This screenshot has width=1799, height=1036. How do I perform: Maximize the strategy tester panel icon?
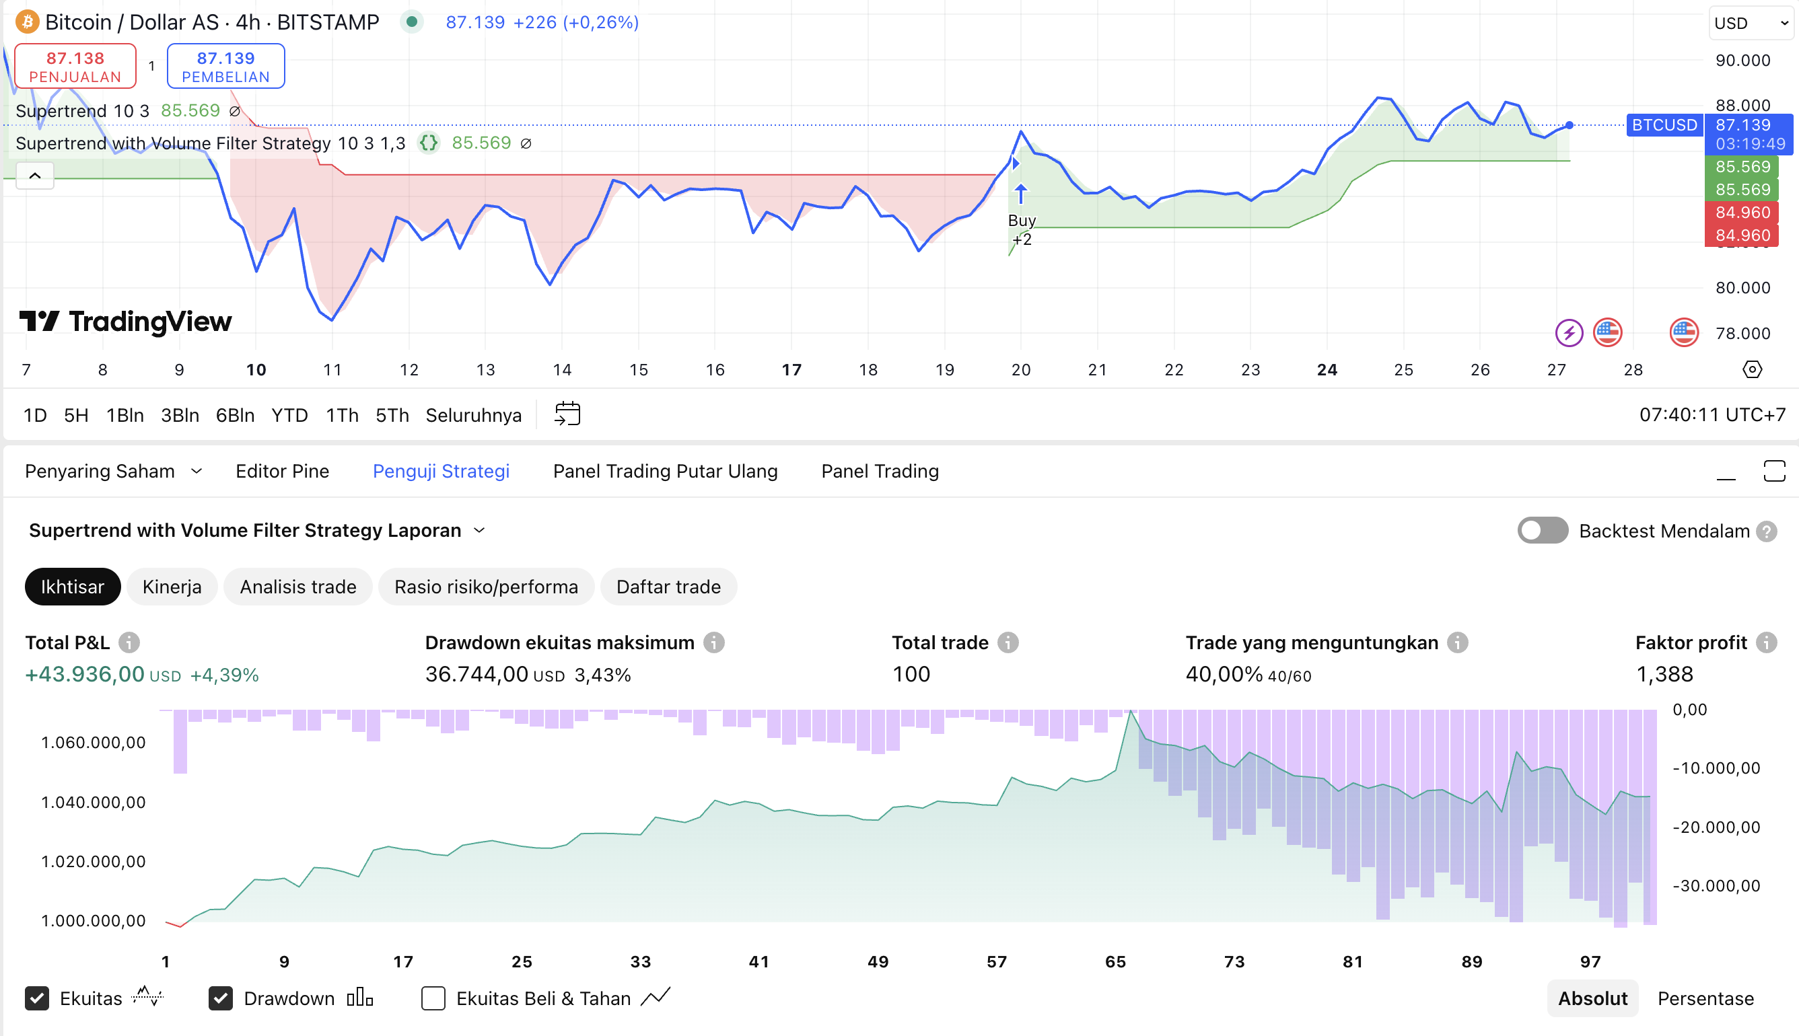pyautogui.click(x=1774, y=471)
